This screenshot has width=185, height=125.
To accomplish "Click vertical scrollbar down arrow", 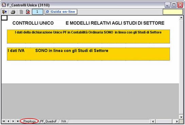I will click(181, 117).
